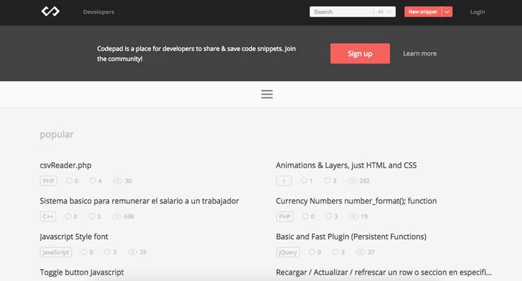
Task: Expand the New snippet arrow dropdown
Action: click(x=447, y=12)
